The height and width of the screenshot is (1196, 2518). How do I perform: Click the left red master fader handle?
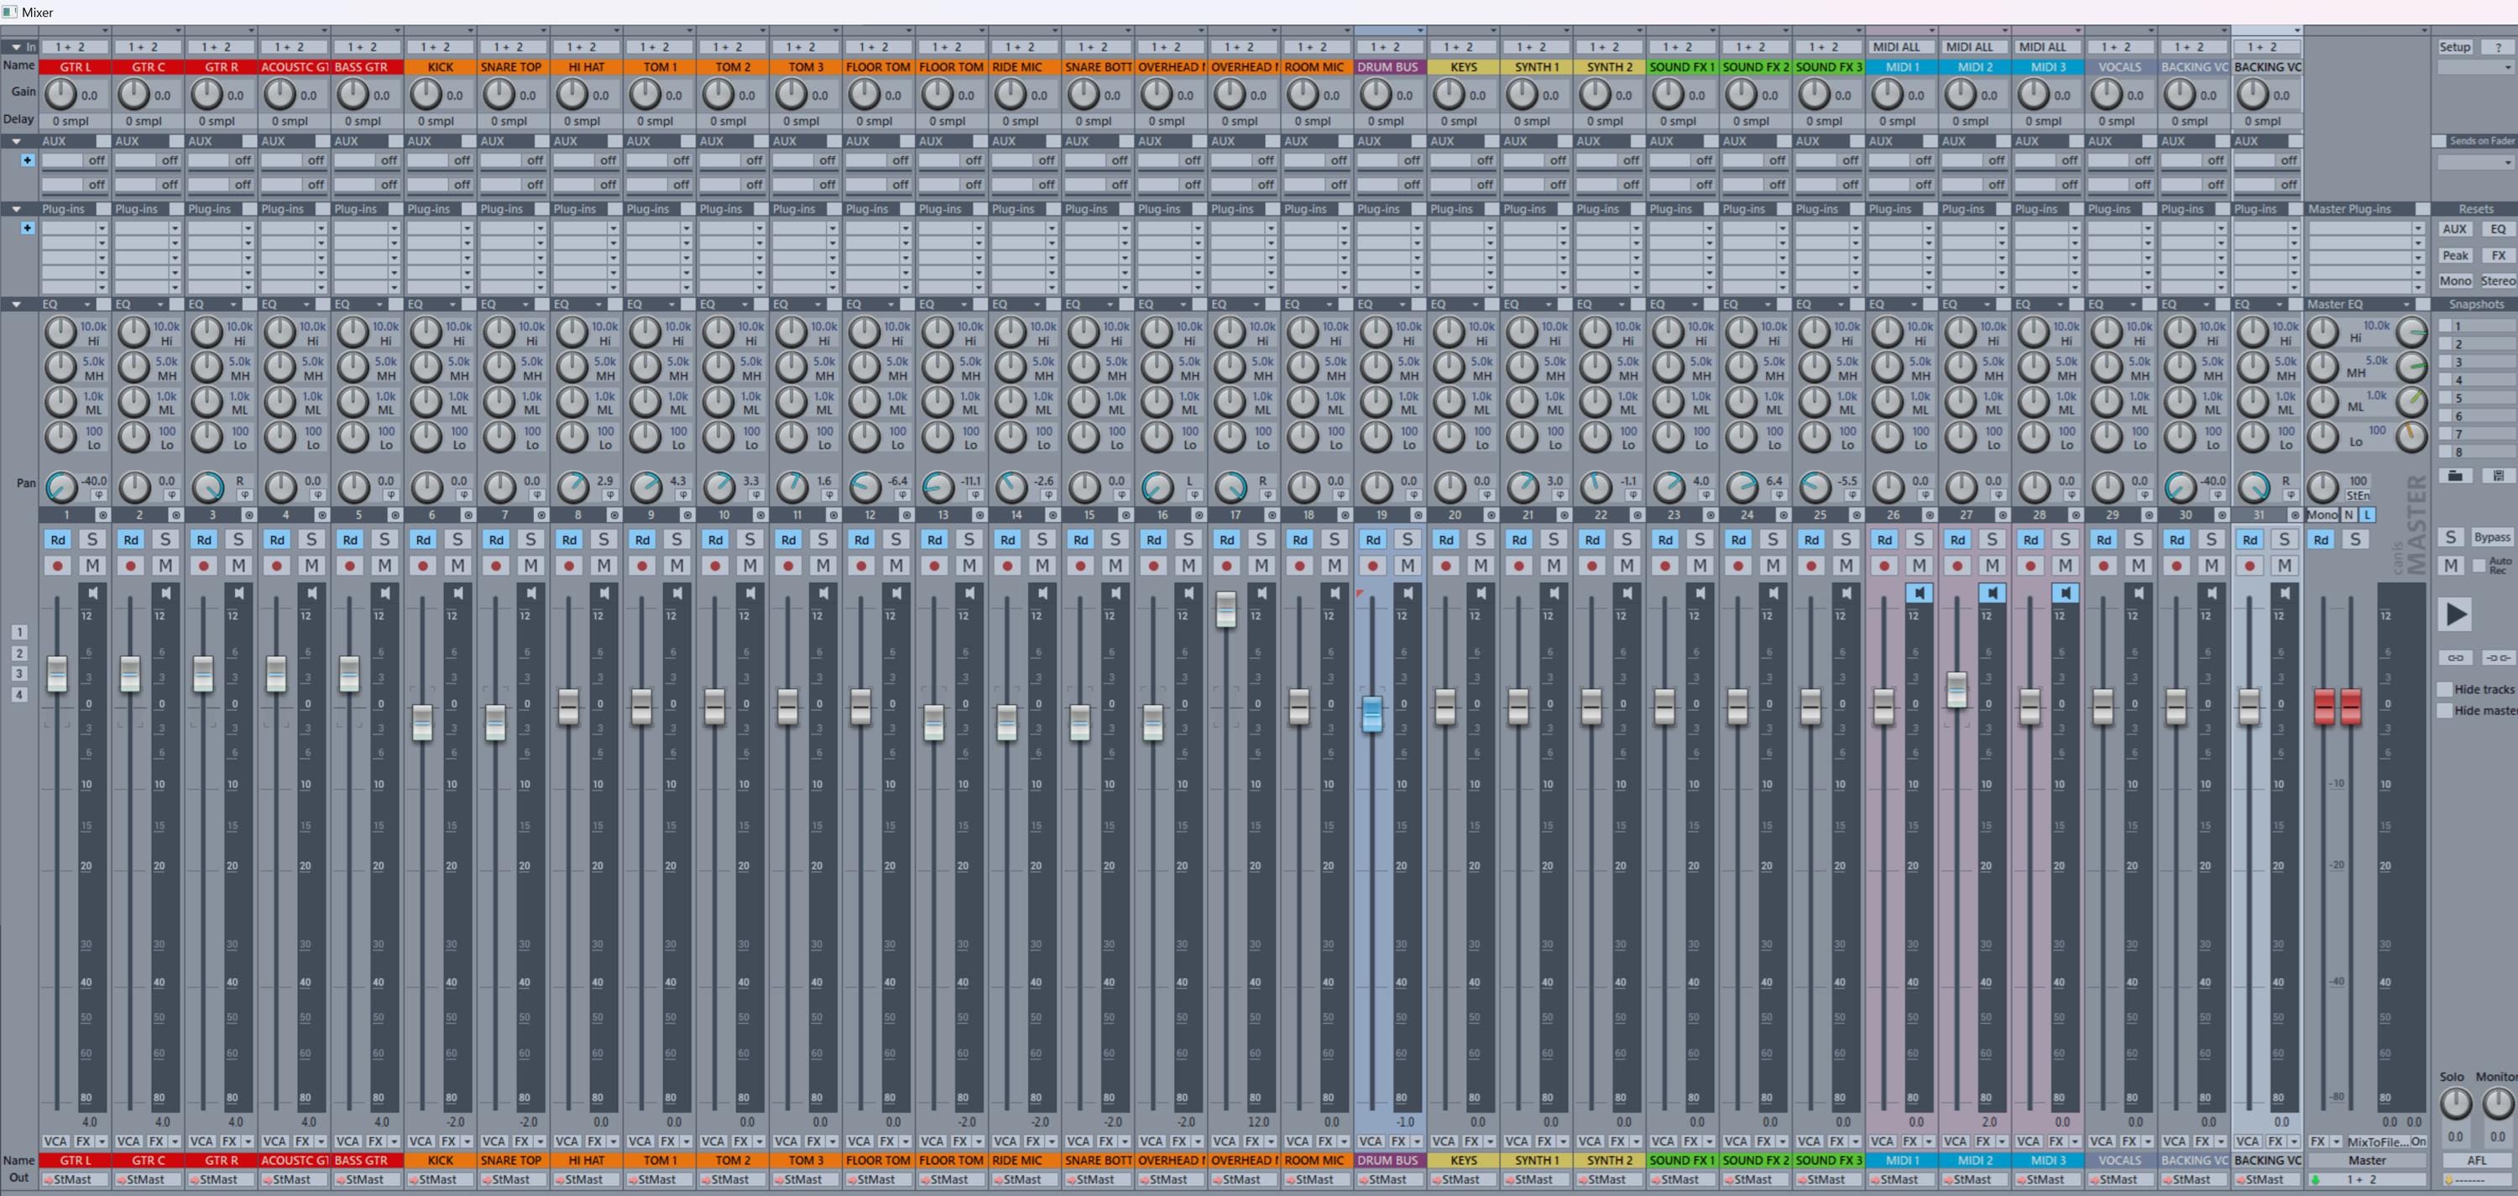pyautogui.click(x=2324, y=706)
